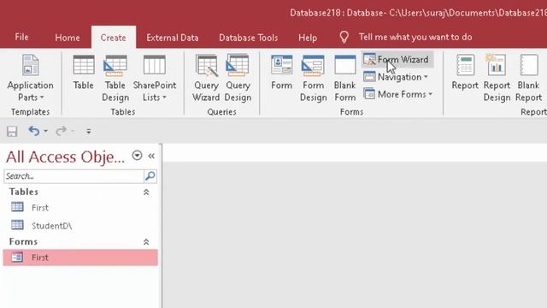Click the Undo arrow

pos(34,131)
